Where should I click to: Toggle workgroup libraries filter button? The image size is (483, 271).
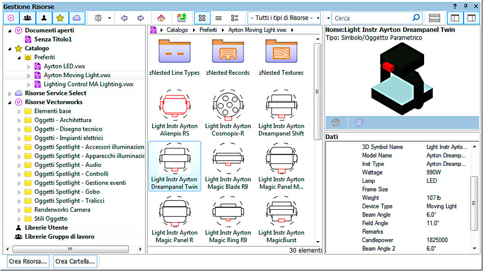tap(28, 18)
